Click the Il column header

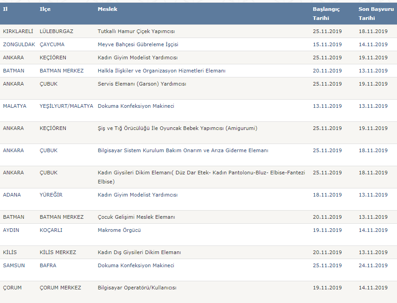click(5, 9)
